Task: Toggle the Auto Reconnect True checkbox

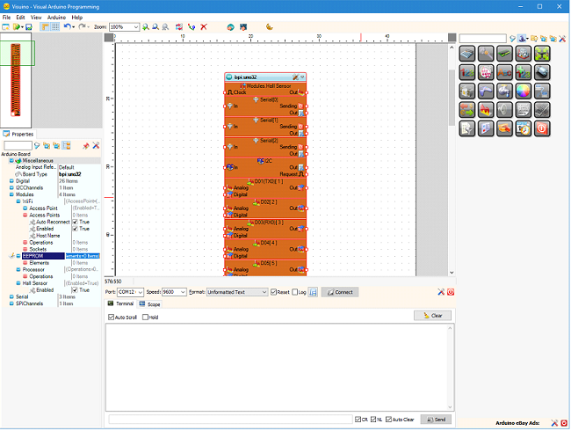Action: coord(75,222)
